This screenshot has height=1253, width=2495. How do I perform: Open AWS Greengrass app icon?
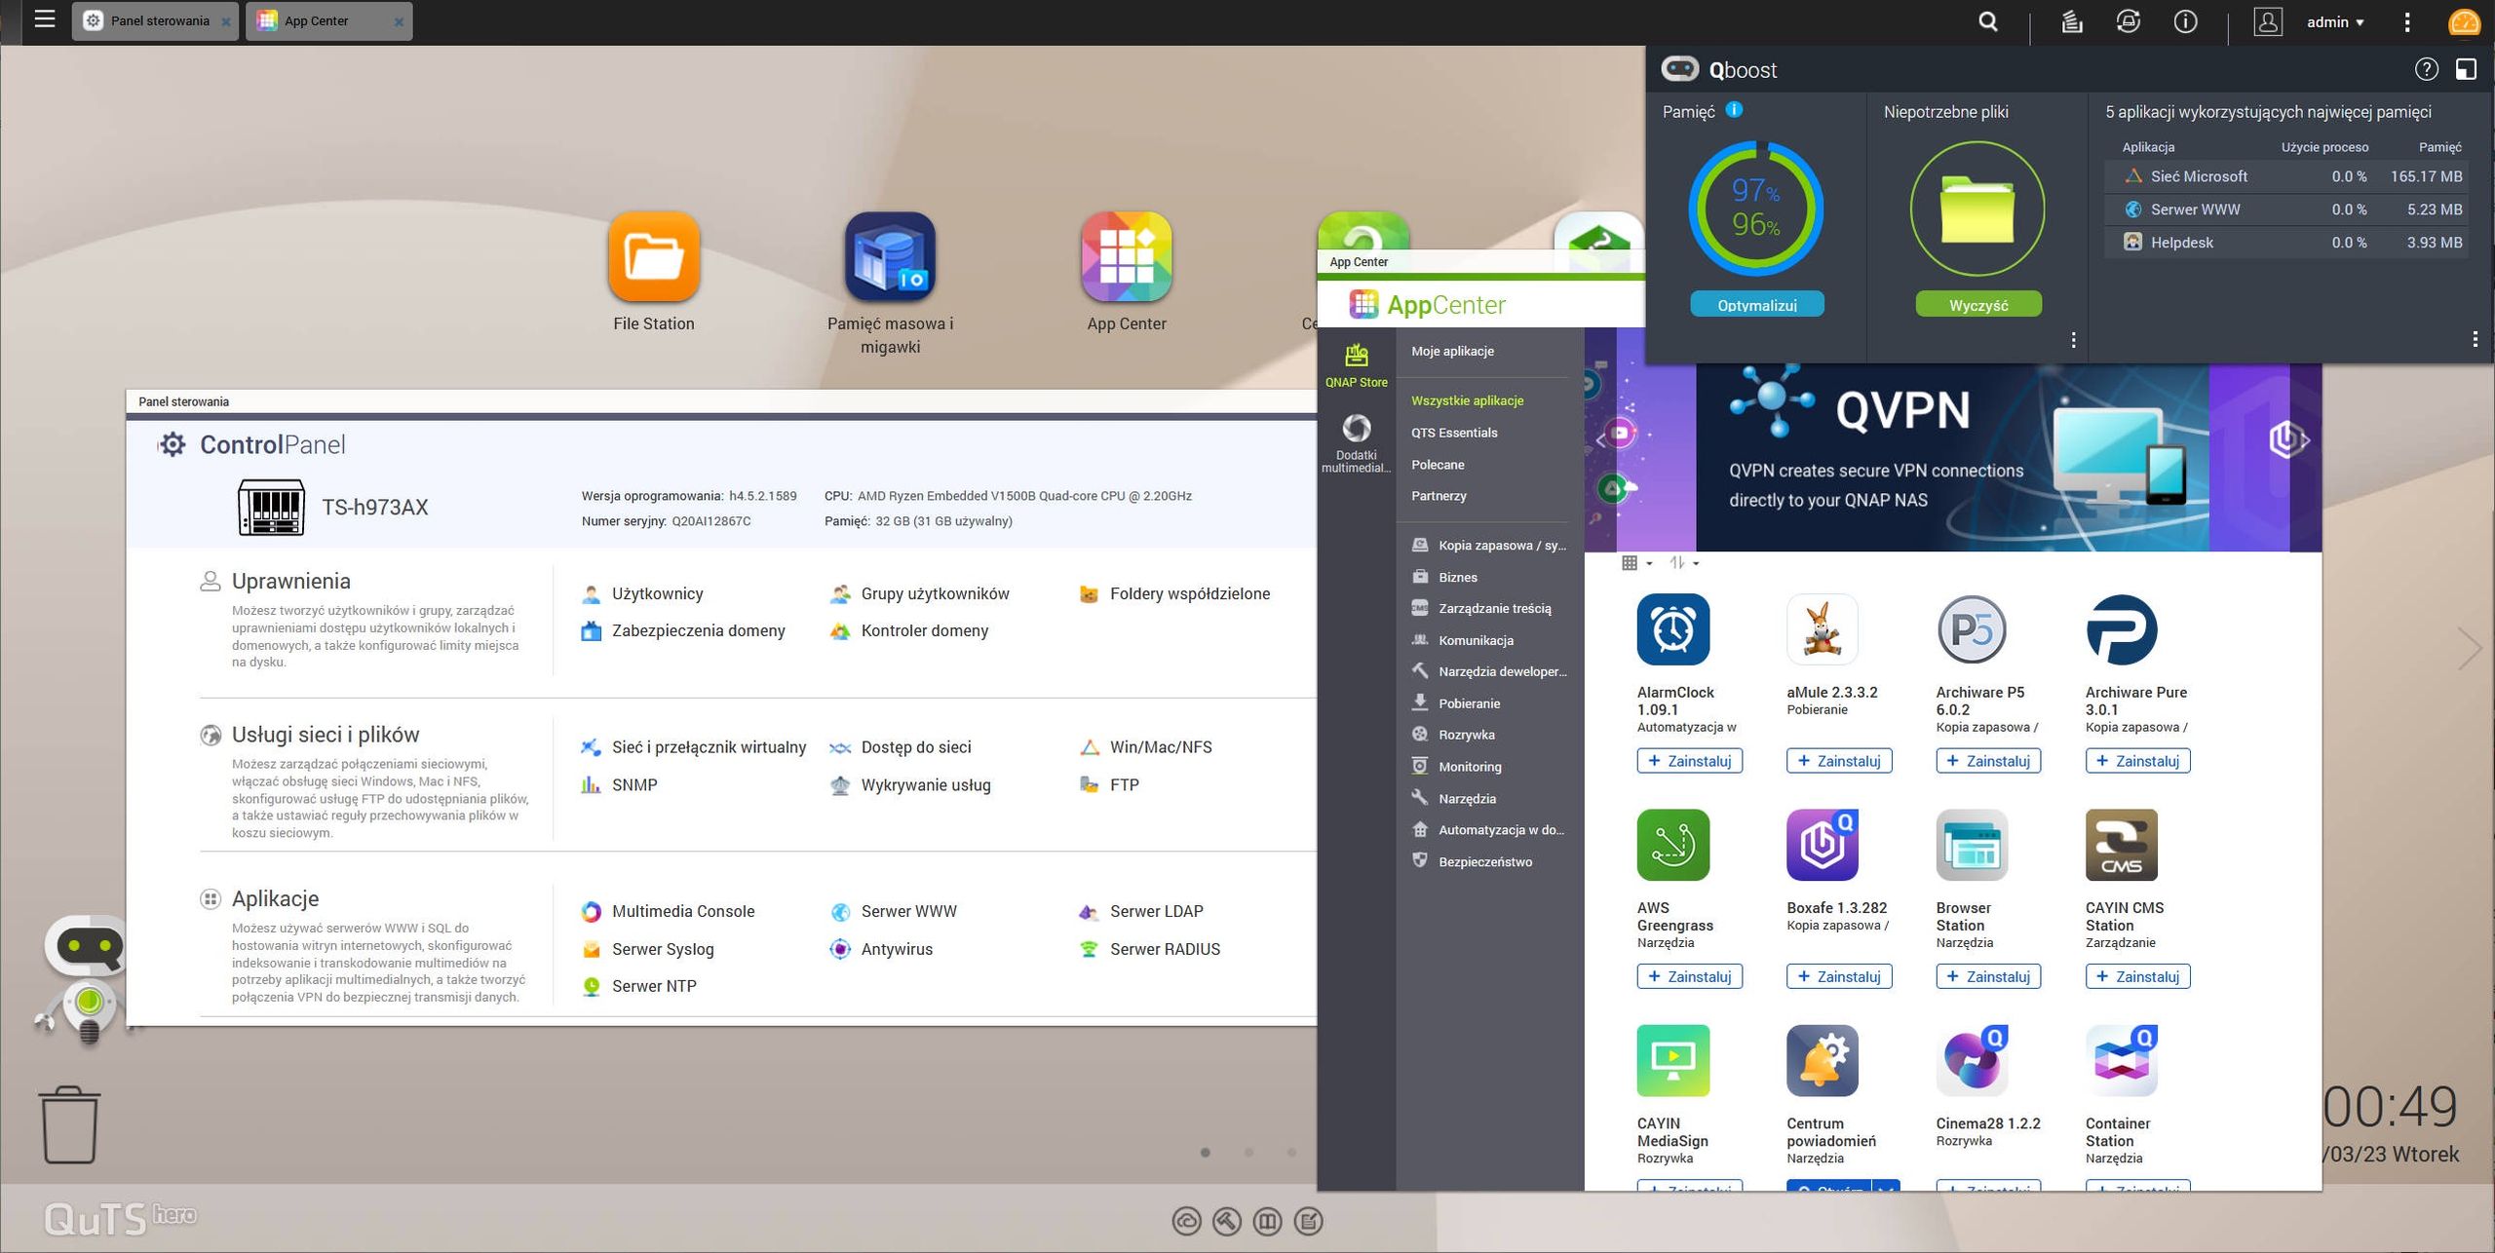(x=1672, y=845)
